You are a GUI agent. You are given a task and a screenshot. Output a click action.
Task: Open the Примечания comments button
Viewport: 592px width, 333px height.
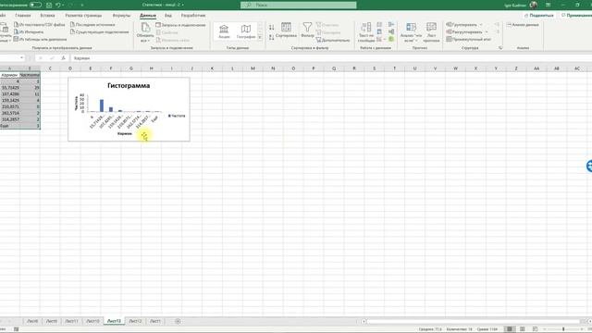tap(576, 16)
